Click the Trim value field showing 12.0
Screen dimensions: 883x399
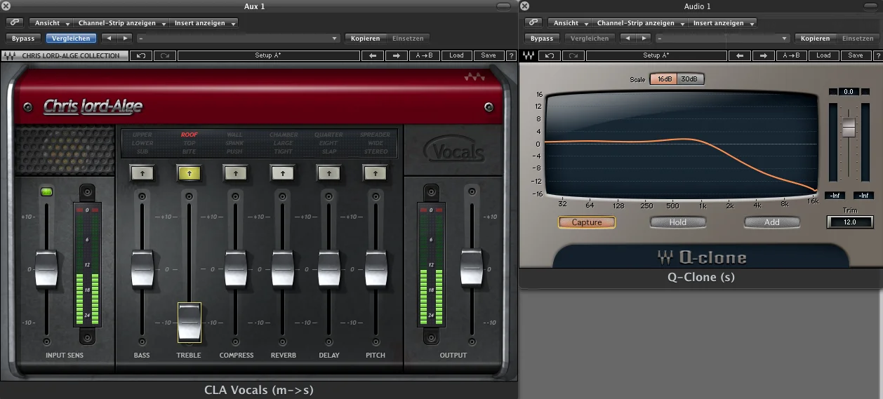[x=850, y=222]
